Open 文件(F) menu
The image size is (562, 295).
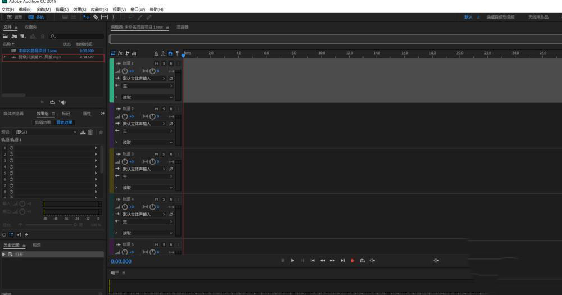pyautogui.click(x=8, y=10)
